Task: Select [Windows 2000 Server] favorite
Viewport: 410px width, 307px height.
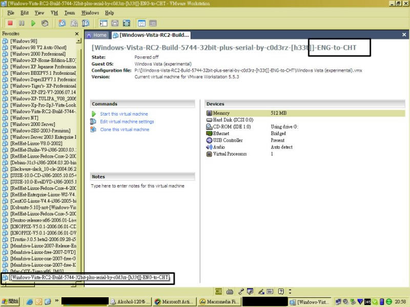Action: tap(33, 124)
